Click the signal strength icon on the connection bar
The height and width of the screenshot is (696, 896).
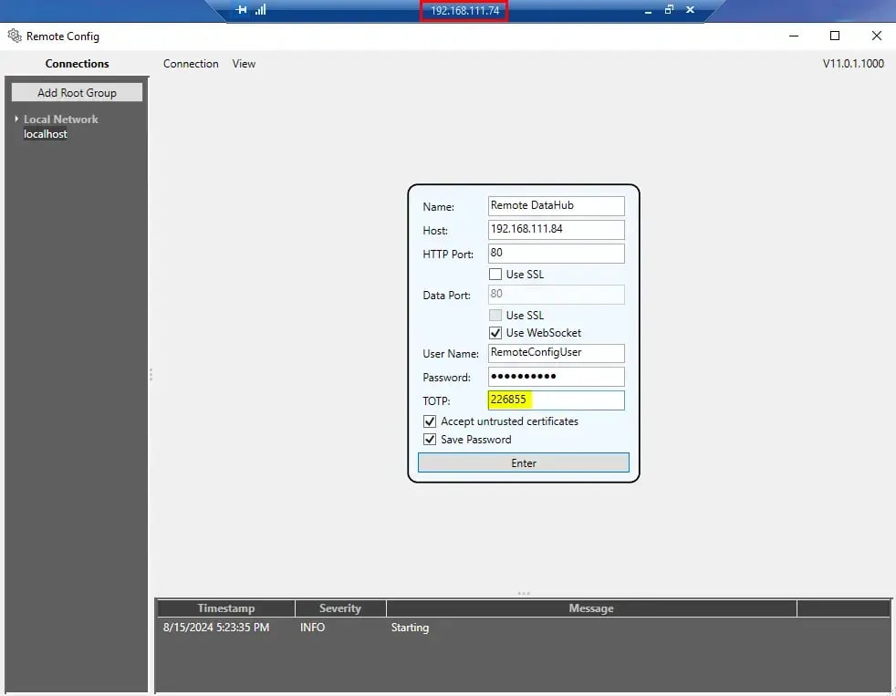(x=259, y=10)
